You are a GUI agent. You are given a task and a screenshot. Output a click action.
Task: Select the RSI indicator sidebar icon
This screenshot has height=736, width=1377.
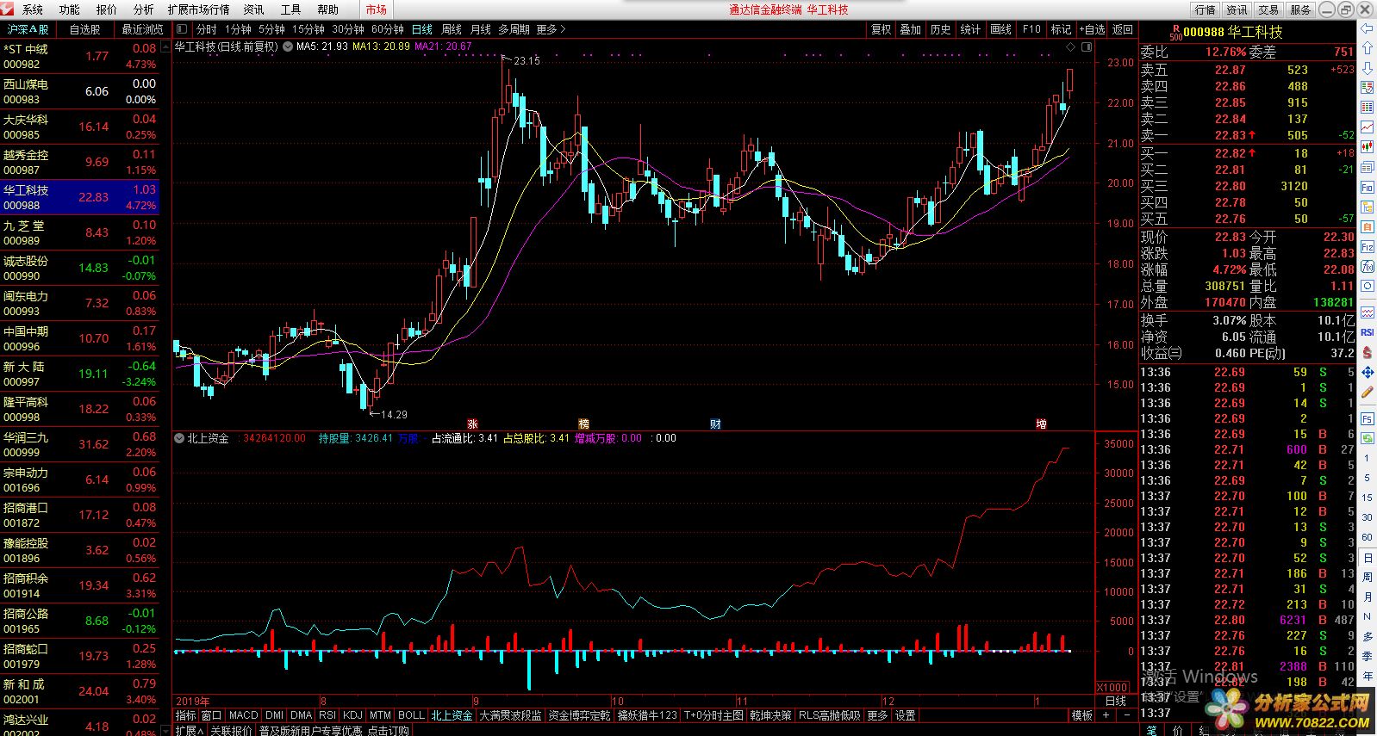click(1367, 332)
